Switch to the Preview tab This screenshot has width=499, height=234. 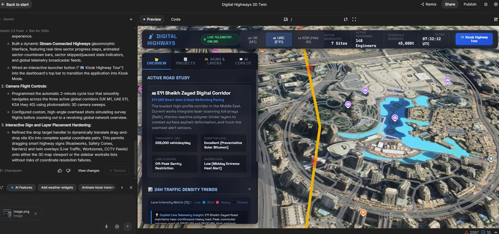[152, 19]
